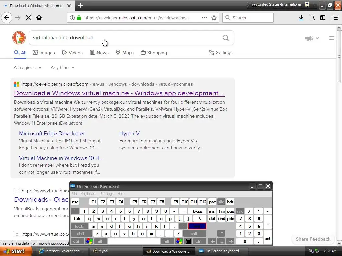This screenshot has width=342, height=256.
Task: Switch to the Maps search tab
Action: pos(125,53)
